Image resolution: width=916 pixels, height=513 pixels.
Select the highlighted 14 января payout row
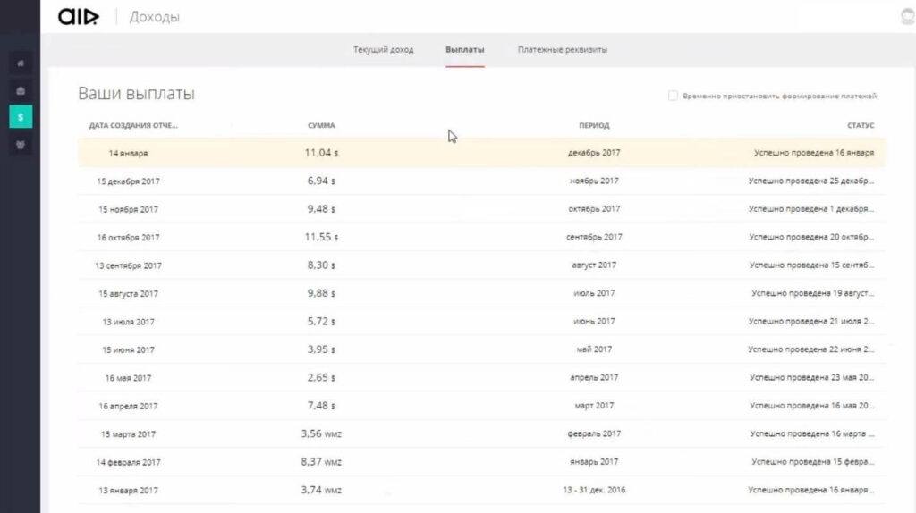(481, 153)
